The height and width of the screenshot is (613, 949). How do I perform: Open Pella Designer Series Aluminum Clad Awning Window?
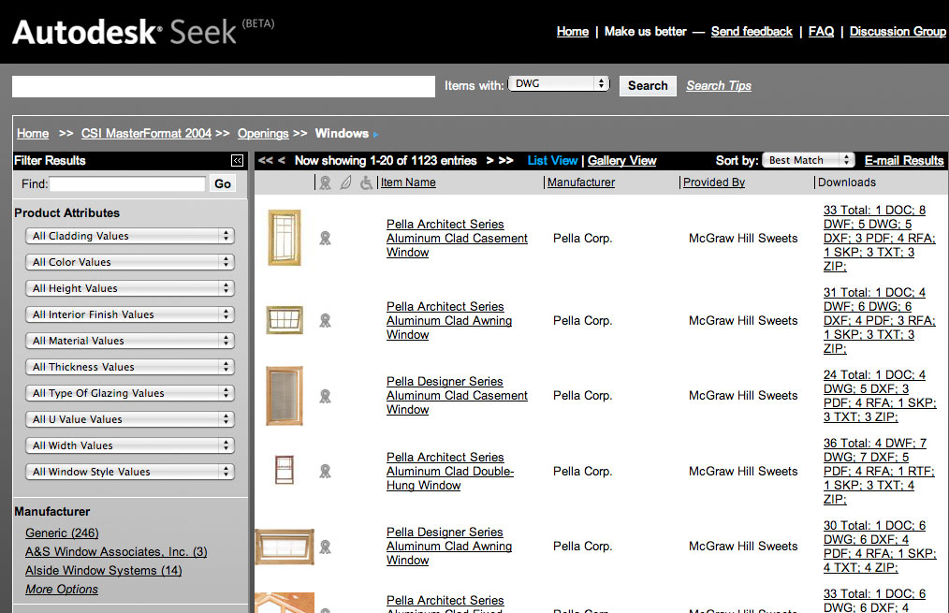[x=449, y=546]
